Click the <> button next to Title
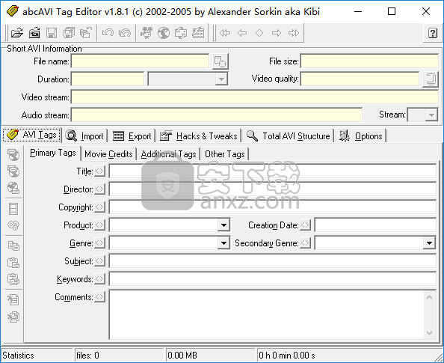The height and width of the screenshot is (363, 444). coord(99,171)
